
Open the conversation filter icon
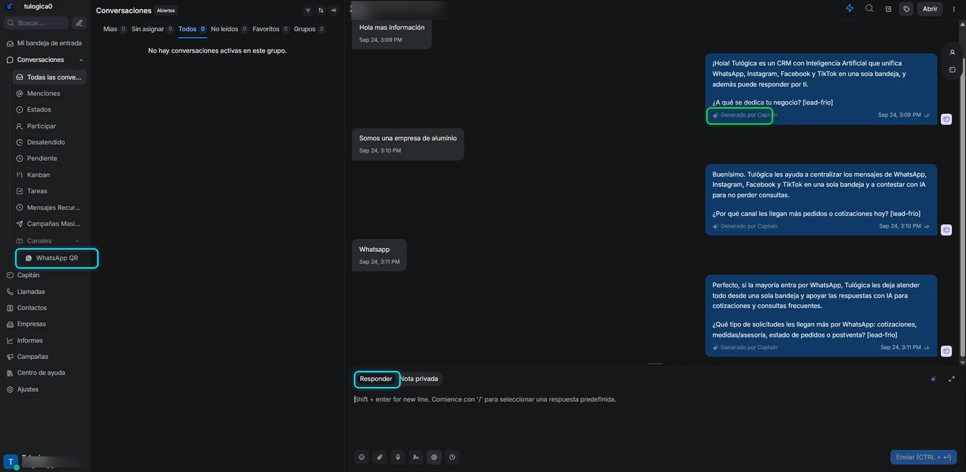coord(308,10)
